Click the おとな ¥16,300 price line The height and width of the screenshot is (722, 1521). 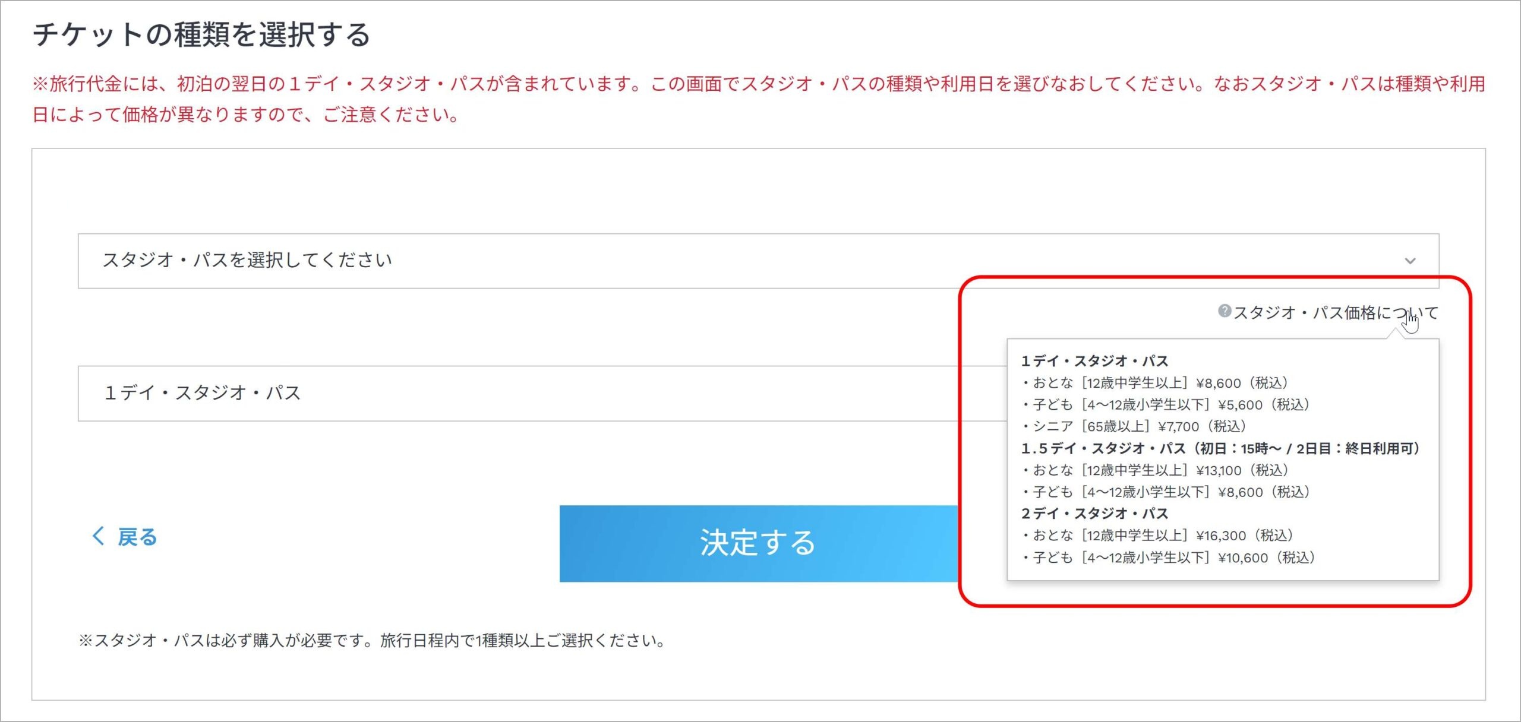point(1157,536)
